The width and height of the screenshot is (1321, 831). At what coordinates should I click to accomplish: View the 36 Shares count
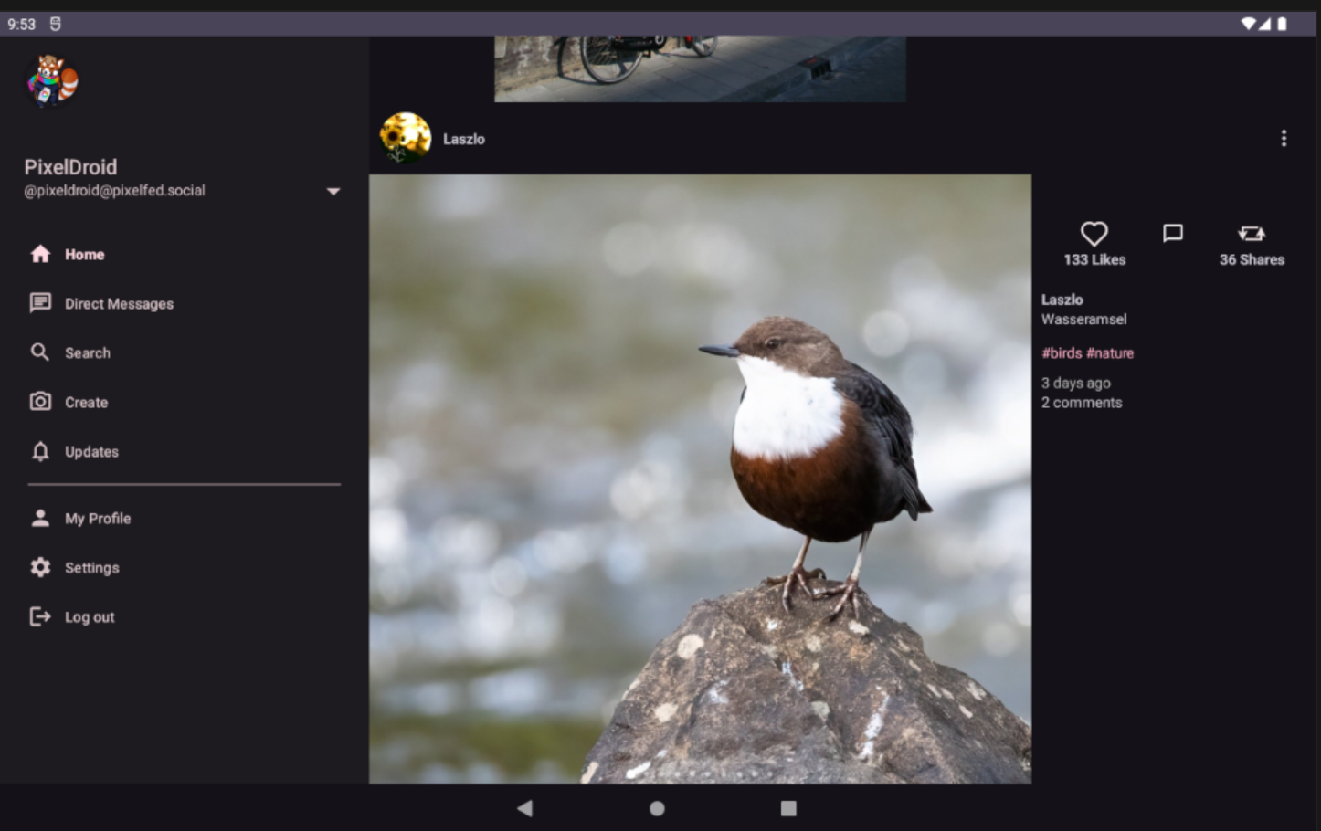(1252, 259)
